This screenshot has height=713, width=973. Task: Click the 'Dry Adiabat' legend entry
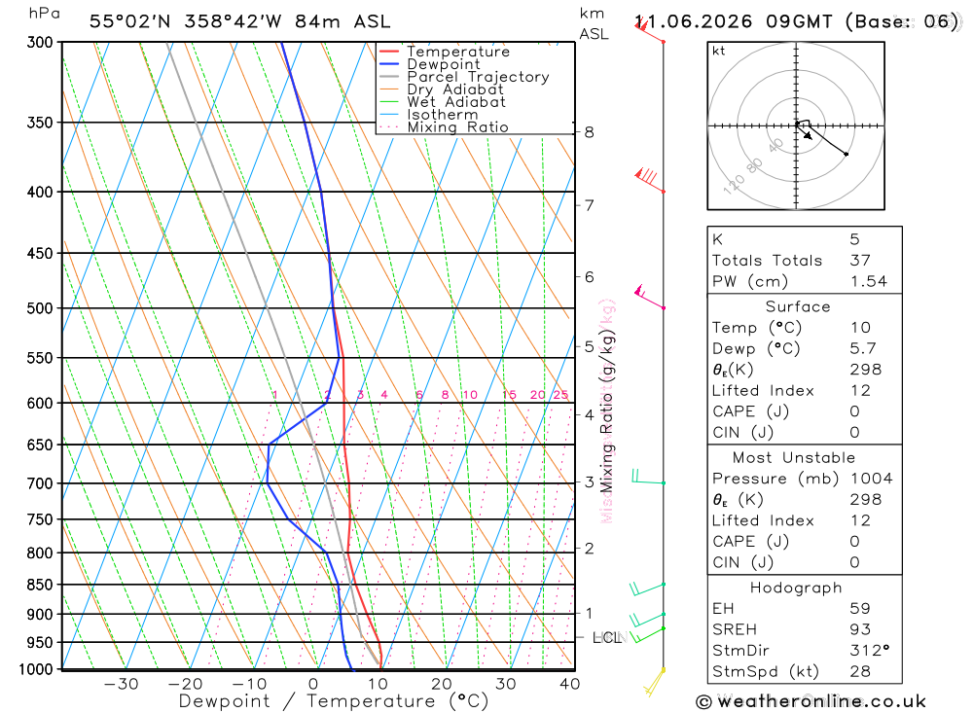(454, 89)
